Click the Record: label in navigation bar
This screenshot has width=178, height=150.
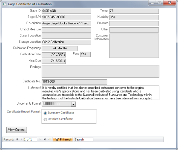(9, 139)
